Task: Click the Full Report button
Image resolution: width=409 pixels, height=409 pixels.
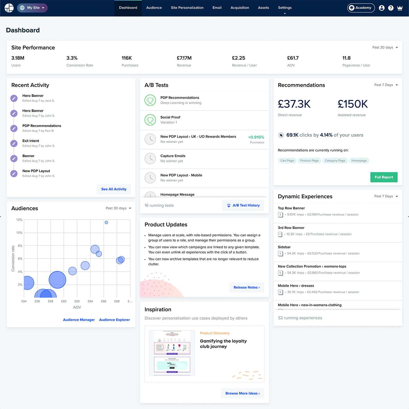Action: (384, 177)
